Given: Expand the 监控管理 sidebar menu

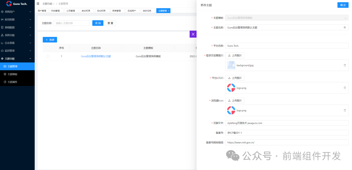Looking at the screenshot, I should pyautogui.click(x=17, y=51).
